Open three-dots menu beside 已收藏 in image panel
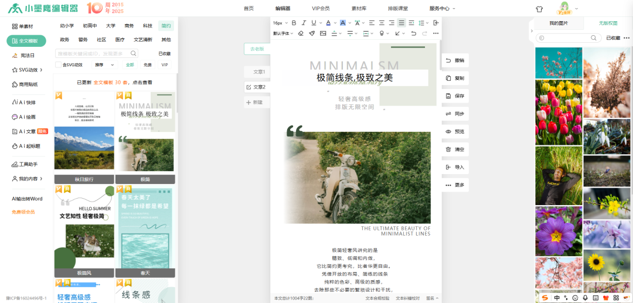The height and width of the screenshot is (303, 633). click(x=626, y=38)
